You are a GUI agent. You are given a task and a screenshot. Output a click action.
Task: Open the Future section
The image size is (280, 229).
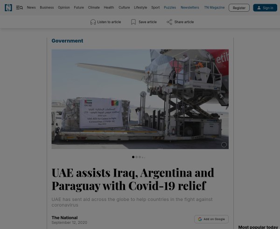tap(79, 7)
